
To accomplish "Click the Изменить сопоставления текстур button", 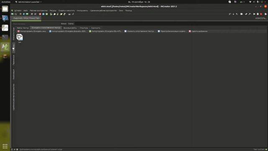I will (139, 31).
